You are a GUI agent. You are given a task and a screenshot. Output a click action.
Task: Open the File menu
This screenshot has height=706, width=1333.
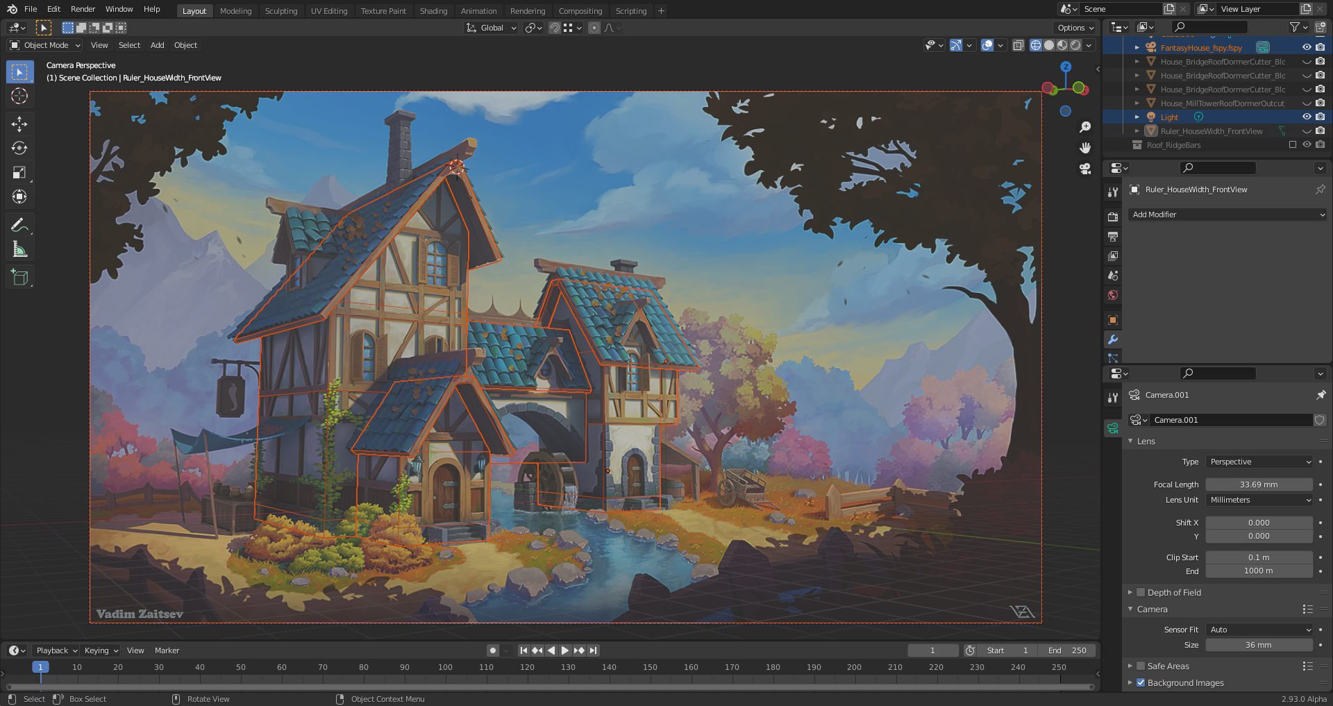(x=31, y=9)
